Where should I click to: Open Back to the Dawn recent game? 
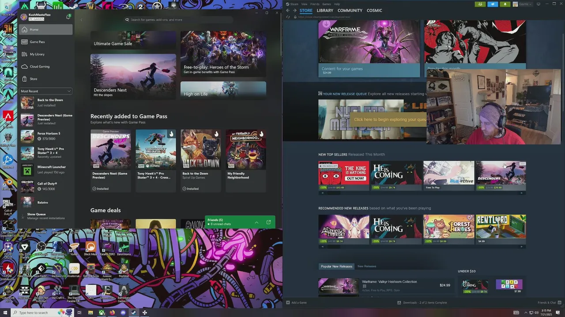pyautogui.click(x=46, y=102)
